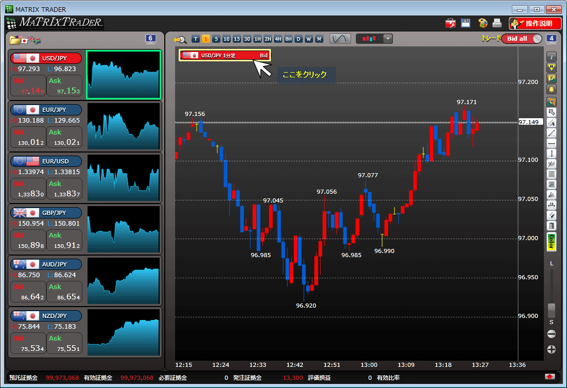Click the 97.149 current price marker

[x=530, y=122]
